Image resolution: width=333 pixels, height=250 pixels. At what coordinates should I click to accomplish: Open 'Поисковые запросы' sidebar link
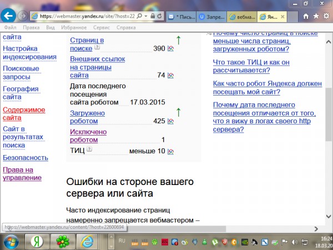click(21, 73)
